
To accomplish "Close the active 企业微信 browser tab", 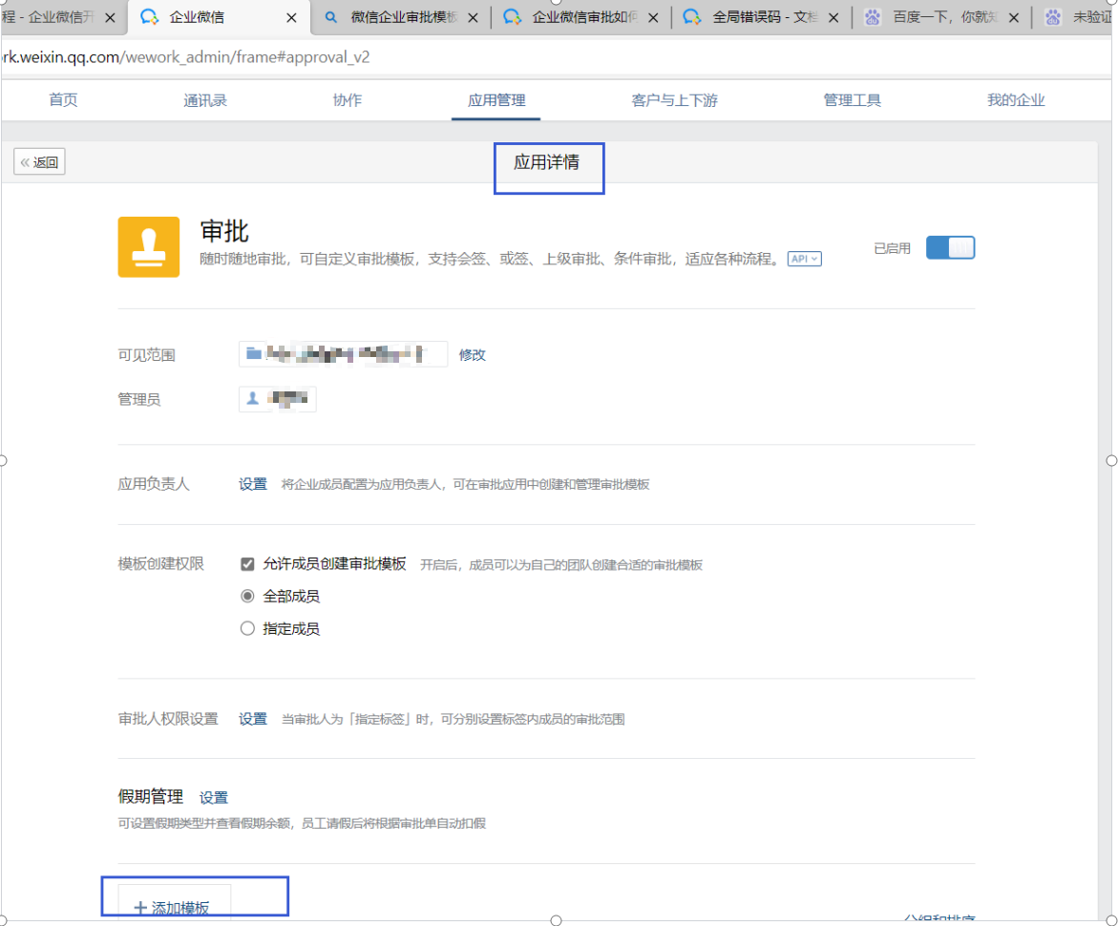I will tap(291, 18).
